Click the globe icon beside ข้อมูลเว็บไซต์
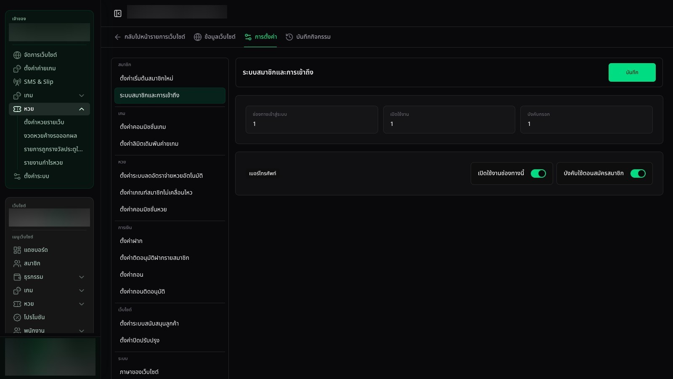673x379 pixels. tap(198, 37)
